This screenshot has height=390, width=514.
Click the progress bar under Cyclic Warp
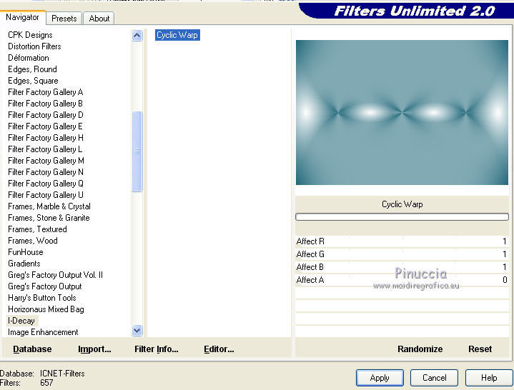click(x=402, y=216)
